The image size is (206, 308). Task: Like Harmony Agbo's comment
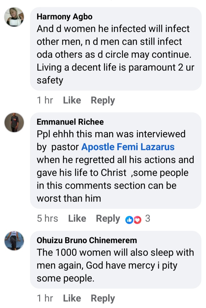point(72,100)
